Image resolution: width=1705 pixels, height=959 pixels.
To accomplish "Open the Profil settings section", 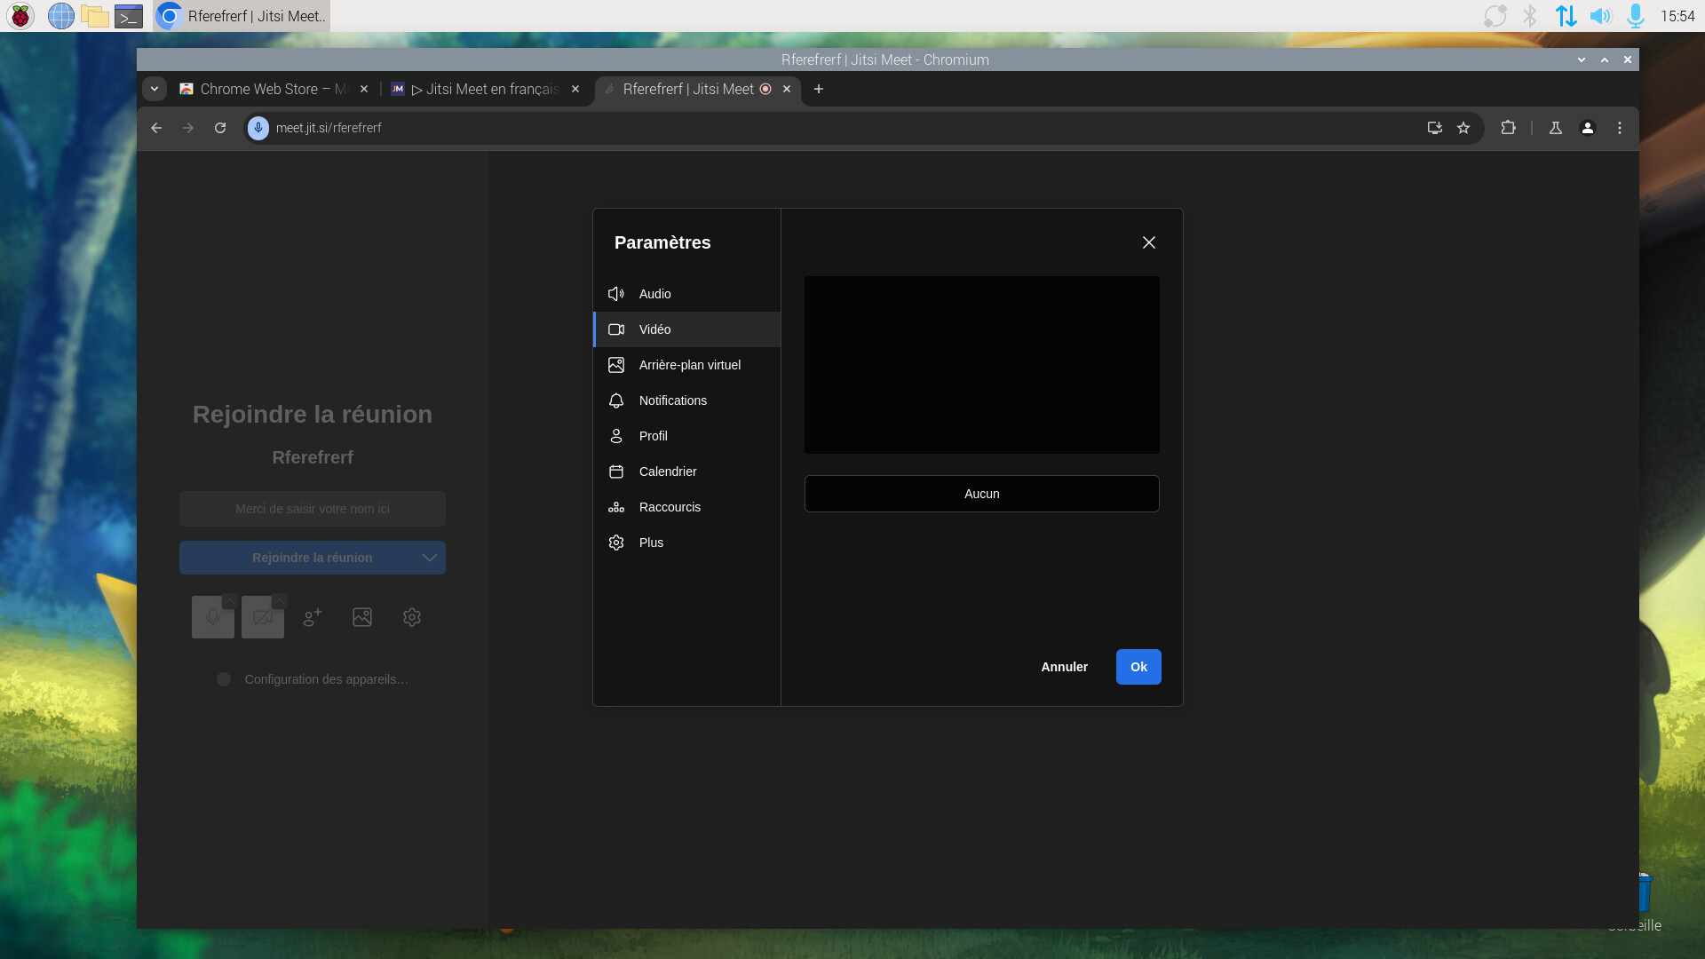I will 686,436.
